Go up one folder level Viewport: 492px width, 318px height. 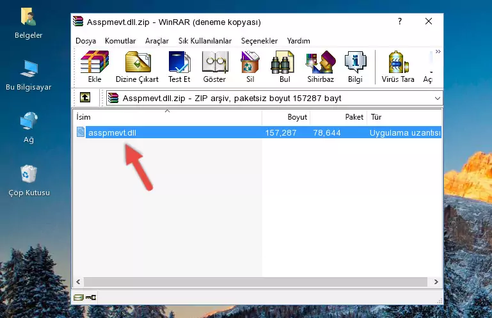(85, 97)
